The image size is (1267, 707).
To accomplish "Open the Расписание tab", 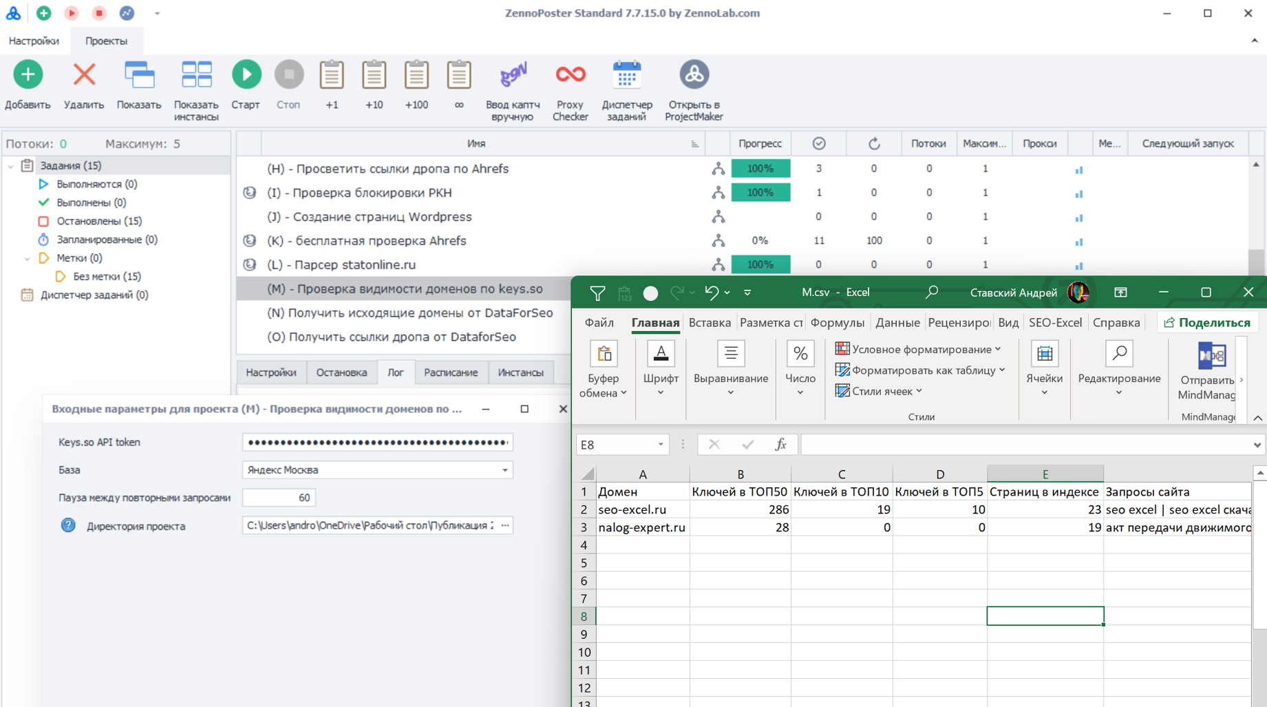I will (451, 372).
